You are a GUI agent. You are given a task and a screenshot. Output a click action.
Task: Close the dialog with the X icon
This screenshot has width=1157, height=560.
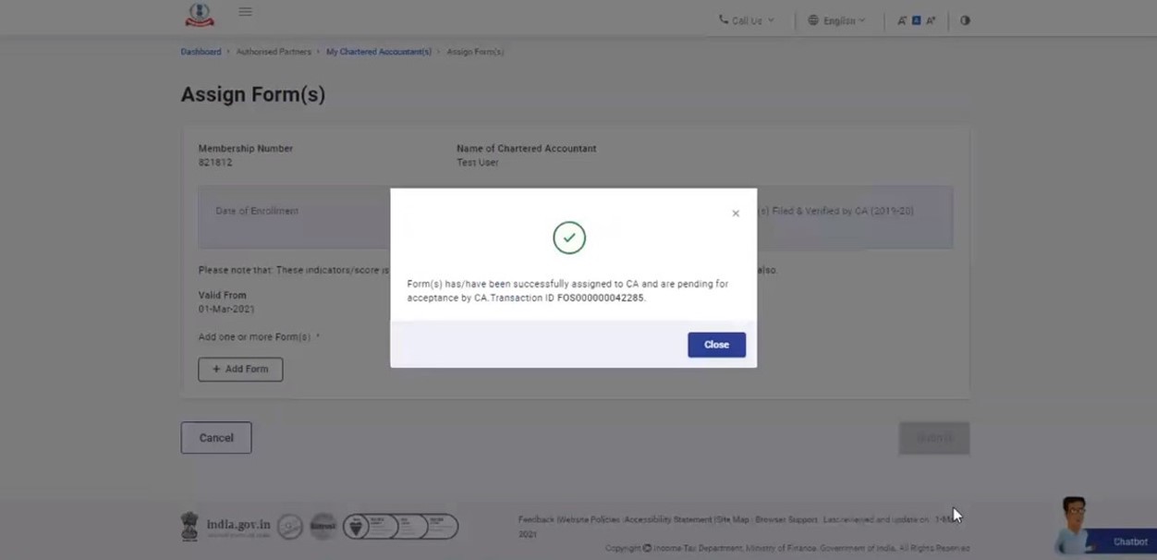[736, 213]
